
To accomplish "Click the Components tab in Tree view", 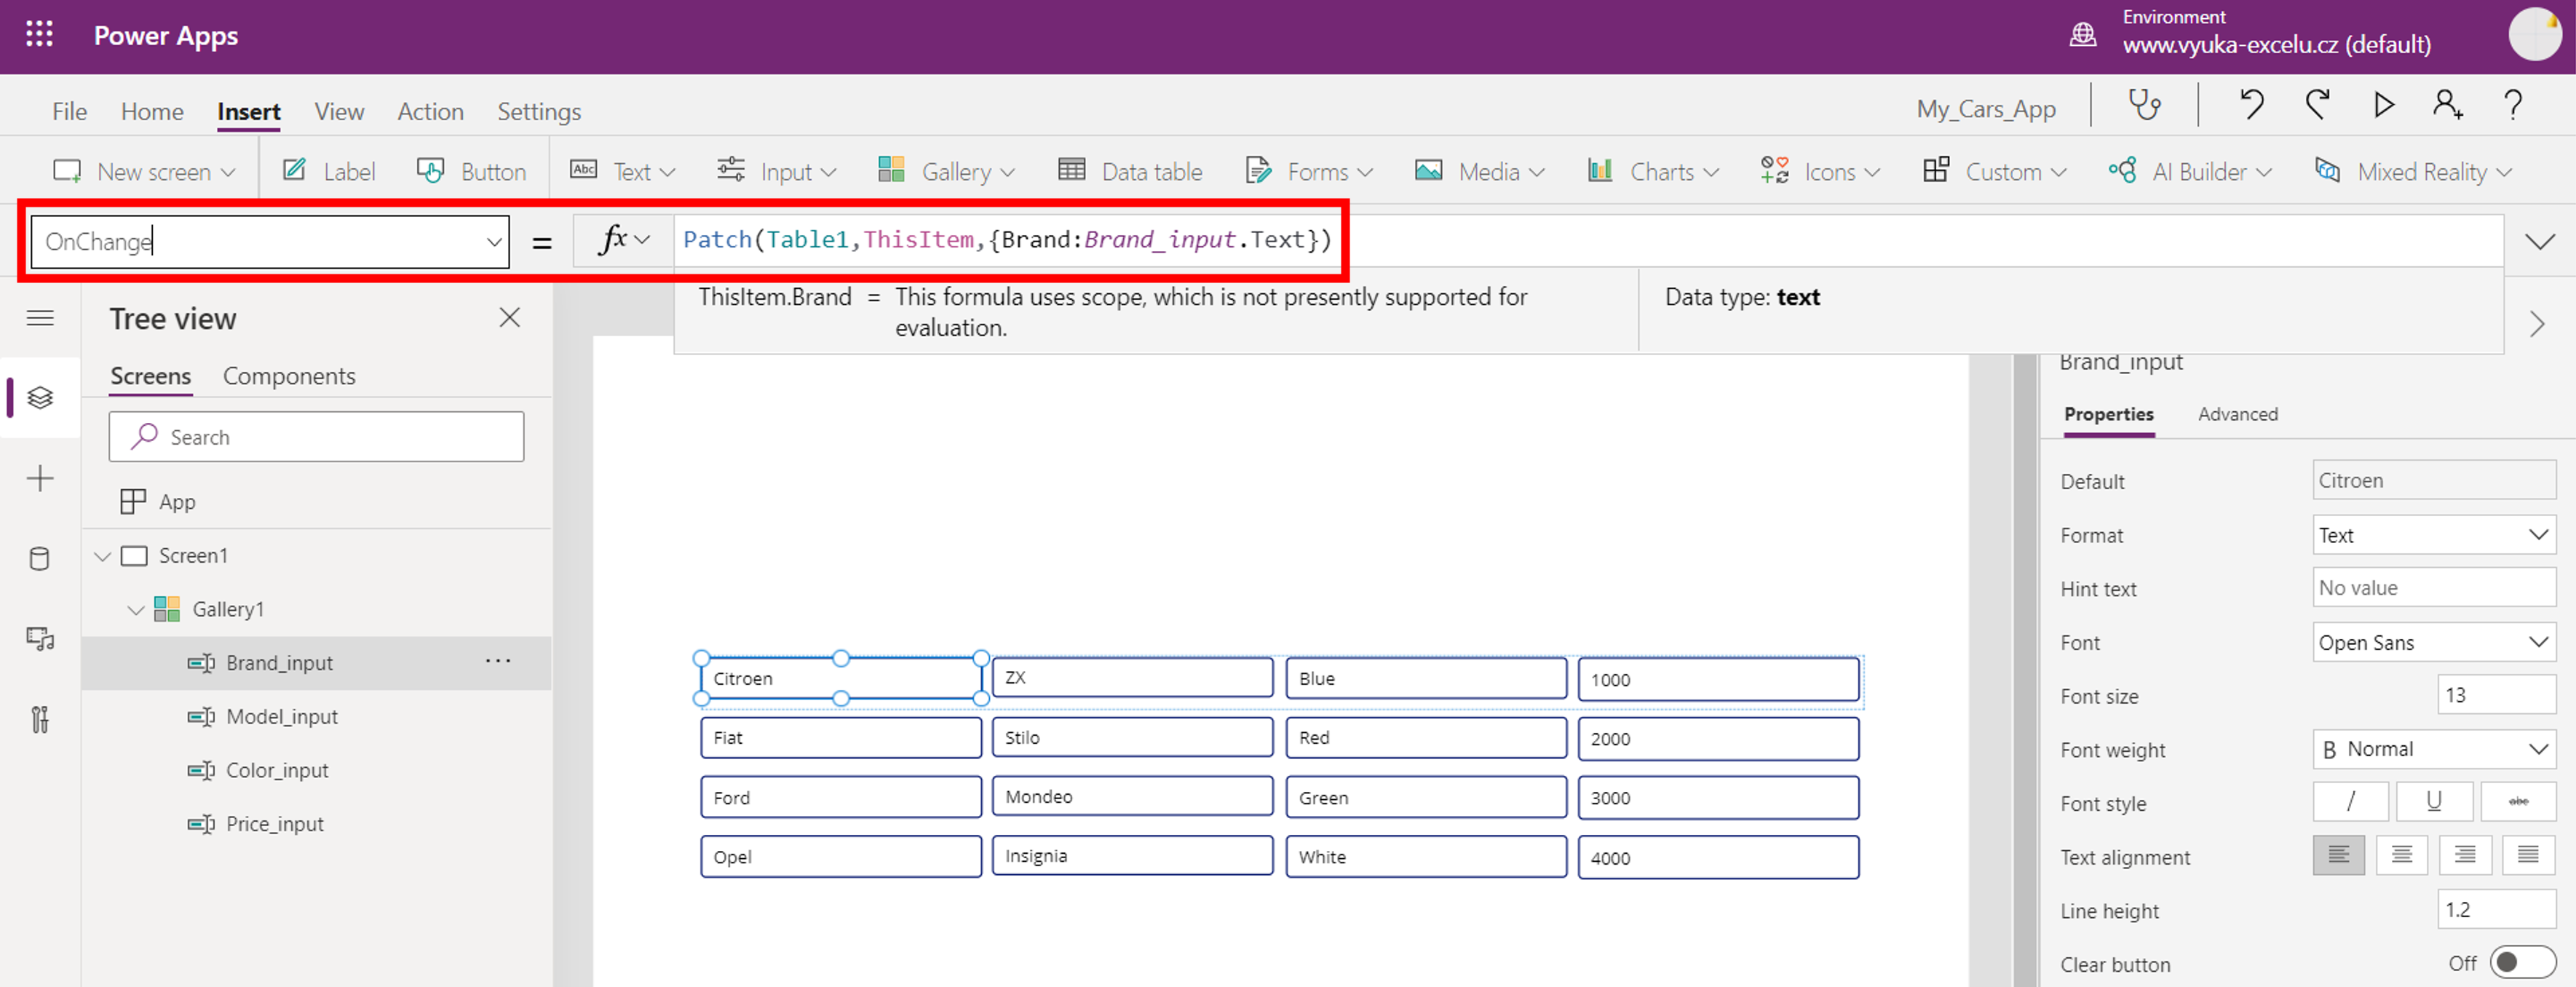I will [x=289, y=374].
